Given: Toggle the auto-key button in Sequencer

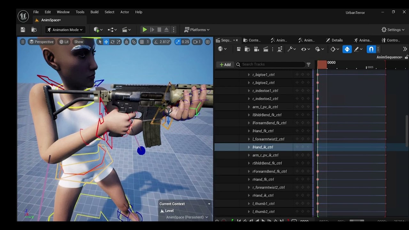Looking at the screenshot, I should [347, 49].
